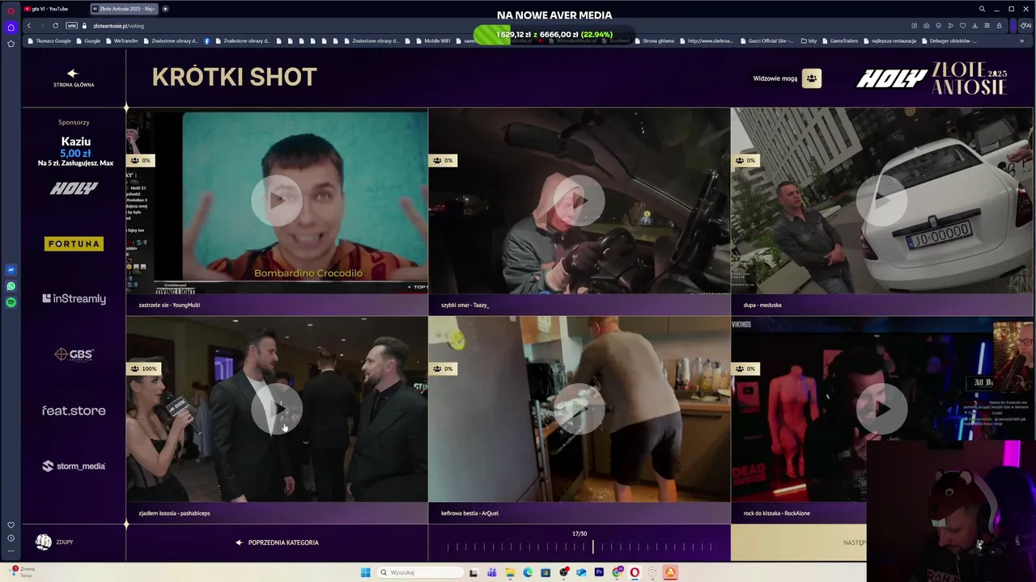Show more bookmarks chevron
This screenshot has height=582, width=1036.
1021,40
